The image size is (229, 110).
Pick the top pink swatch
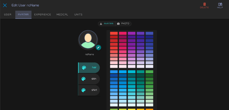(123, 33)
